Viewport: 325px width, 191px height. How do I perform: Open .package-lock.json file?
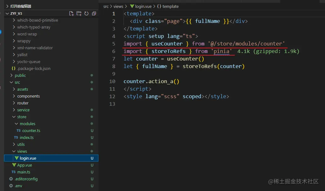pos(34,69)
